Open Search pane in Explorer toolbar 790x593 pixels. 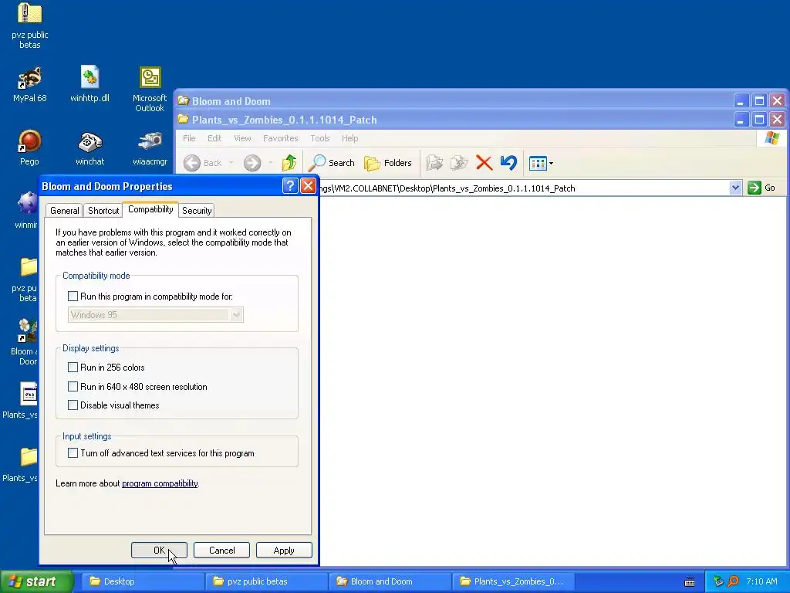(x=332, y=163)
